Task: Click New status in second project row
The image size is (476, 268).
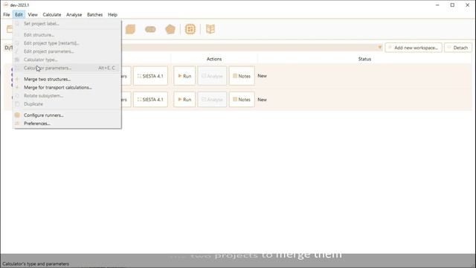Action: pos(262,99)
